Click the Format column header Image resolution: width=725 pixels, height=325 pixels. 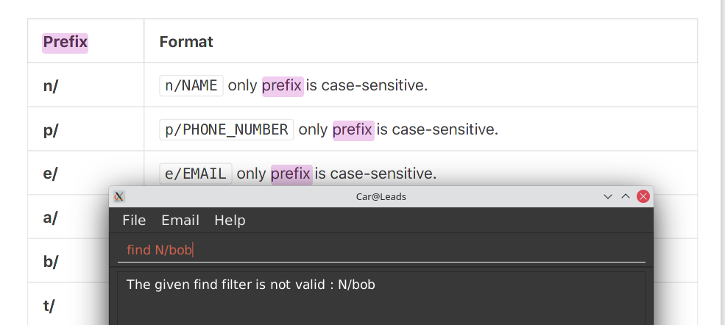[x=186, y=42]
